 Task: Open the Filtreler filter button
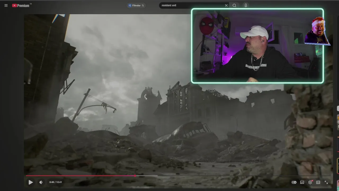(136, 5)
